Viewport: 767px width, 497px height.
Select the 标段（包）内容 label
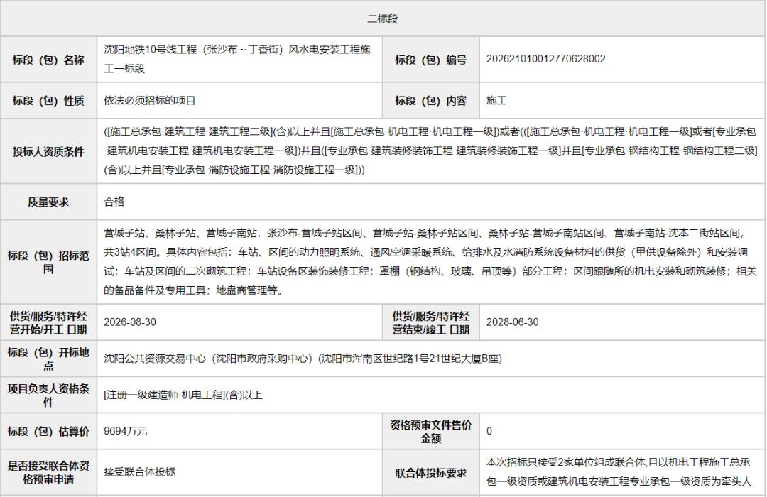tap(431, 101)
